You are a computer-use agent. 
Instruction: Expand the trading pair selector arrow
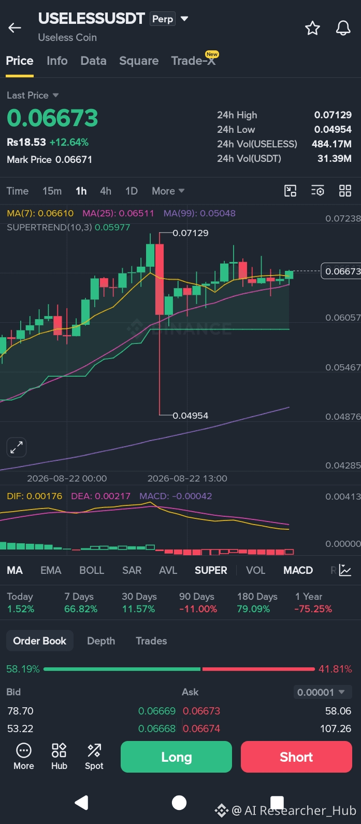coord(184,19)
